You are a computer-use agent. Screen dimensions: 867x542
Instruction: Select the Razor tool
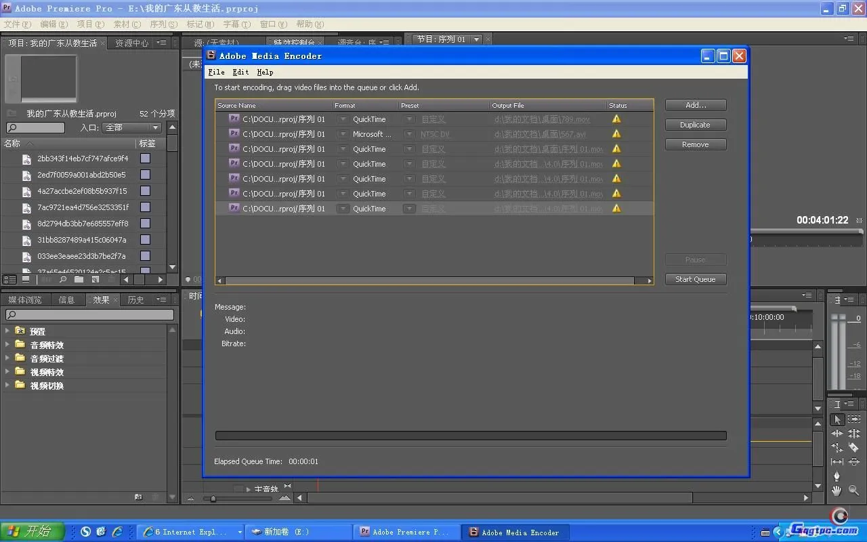(x=853, y=448)
